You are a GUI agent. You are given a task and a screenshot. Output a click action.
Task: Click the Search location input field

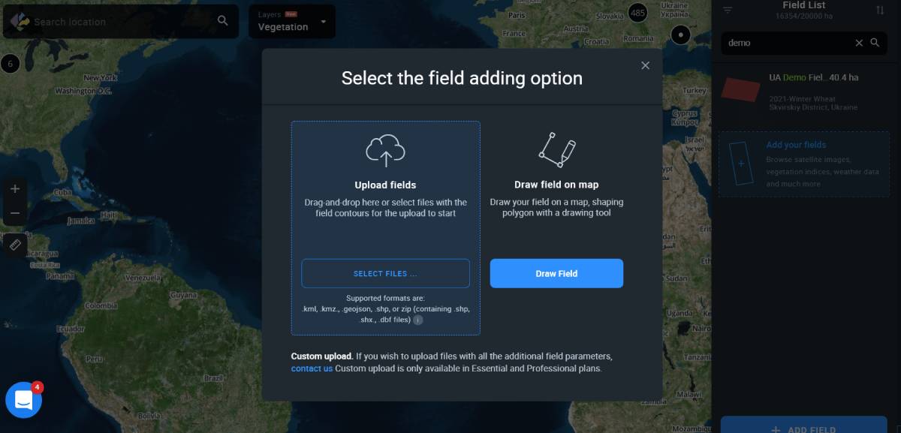[x=120, y=22]
